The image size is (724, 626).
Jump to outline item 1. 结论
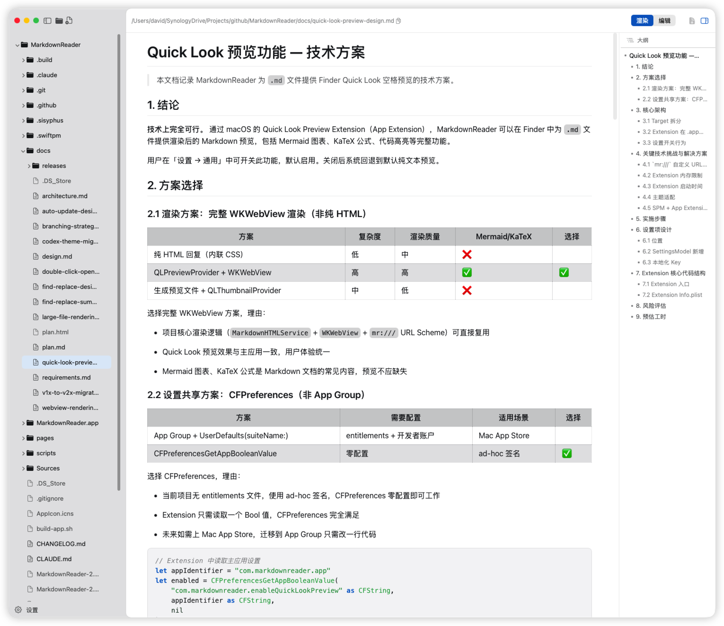coord(645,67)
